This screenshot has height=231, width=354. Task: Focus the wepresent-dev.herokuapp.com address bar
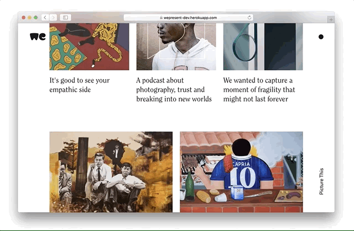188,18
